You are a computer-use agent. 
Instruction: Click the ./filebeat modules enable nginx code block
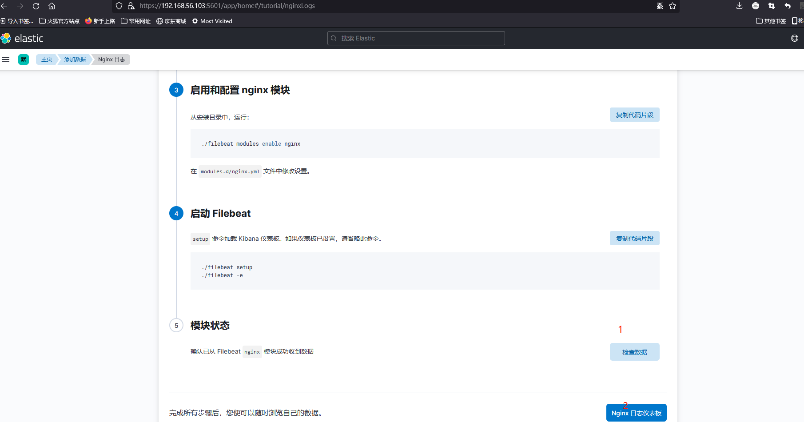tap(425, 143)
